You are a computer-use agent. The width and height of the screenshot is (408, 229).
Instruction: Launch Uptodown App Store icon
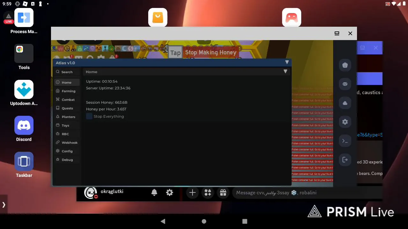coord(24,93)
